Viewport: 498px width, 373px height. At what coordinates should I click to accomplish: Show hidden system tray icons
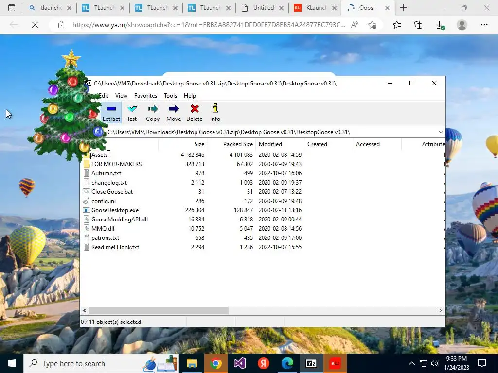(x=411, y=363)
